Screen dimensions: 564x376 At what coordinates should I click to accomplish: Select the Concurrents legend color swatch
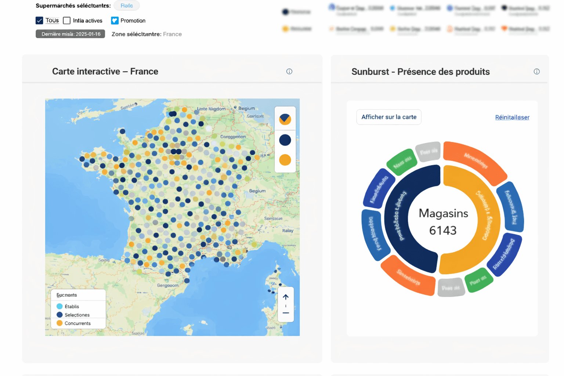pos(60,323)
